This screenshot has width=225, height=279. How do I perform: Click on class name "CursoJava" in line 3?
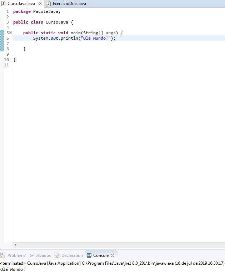click(57, 22)
